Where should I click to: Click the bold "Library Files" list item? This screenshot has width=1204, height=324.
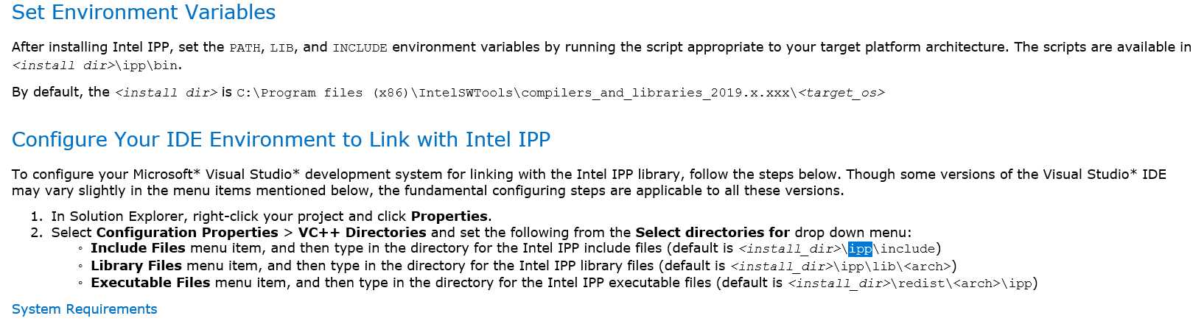click(x=136, y=266)
